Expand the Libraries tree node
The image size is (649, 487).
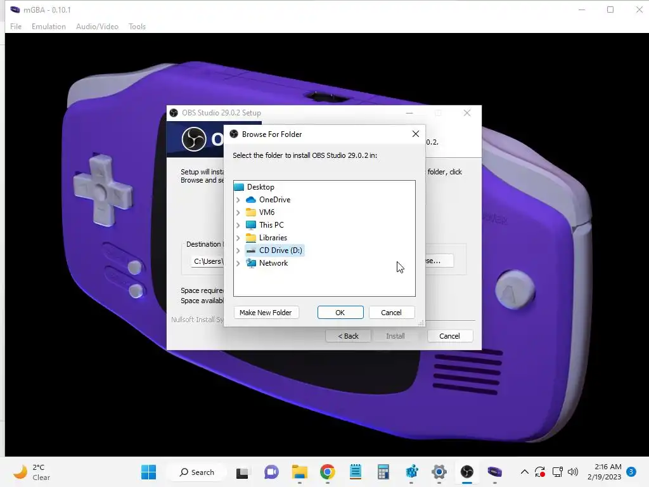click(238, 238)
